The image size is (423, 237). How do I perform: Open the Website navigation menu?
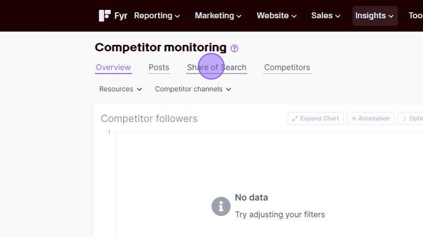tap(276, 16)
